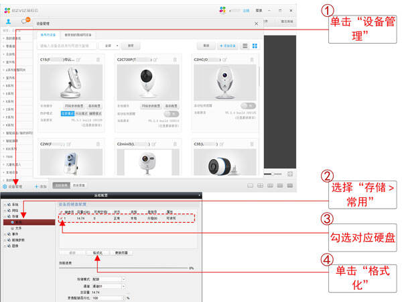Click C2HC camera thumbnail image
The width and height of the screenshot is (402, 302).
coord(225,83)
